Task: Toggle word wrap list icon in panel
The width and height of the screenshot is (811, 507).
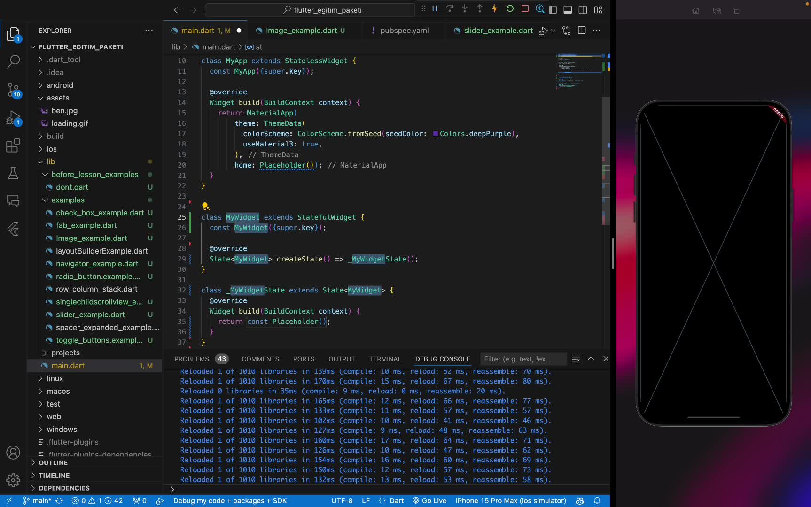Action: point(576,359)
